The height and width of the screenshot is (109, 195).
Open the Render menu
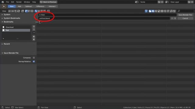(x=19, y=2)
